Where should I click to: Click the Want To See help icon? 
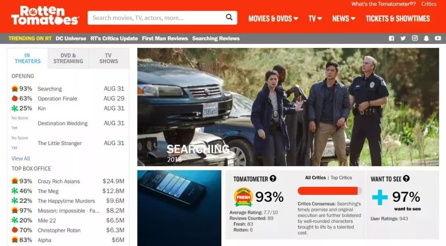[x=406, y=179]
